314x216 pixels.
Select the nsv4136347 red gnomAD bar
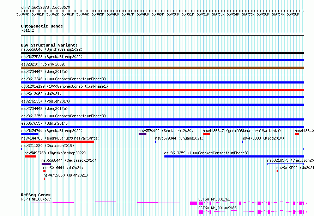click(206, 134)
